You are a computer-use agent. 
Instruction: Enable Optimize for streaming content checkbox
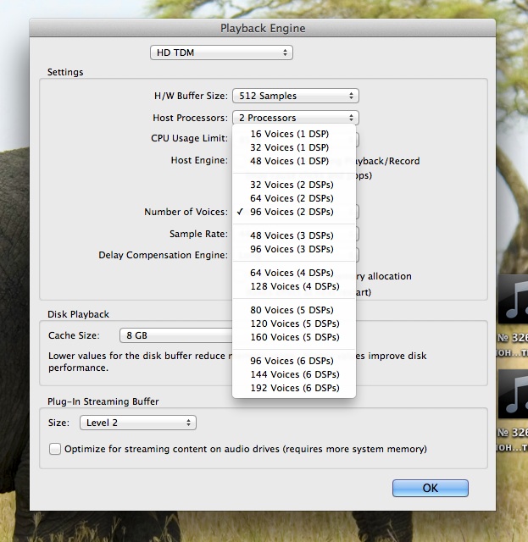tap(55, 449)
